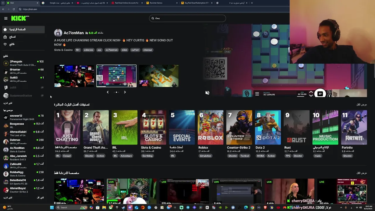Open Special Events category card
This screenshot has height=211, width=375.
(182, 127)
